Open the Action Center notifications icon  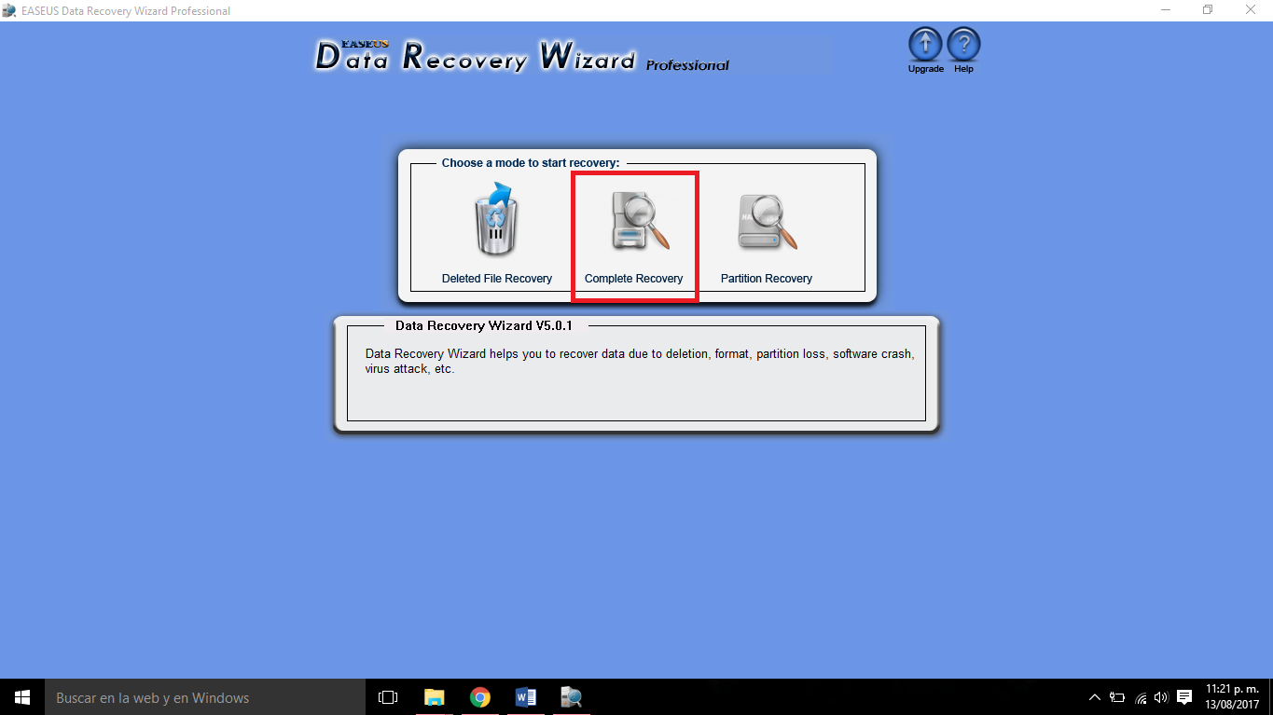pos(1184,697)
